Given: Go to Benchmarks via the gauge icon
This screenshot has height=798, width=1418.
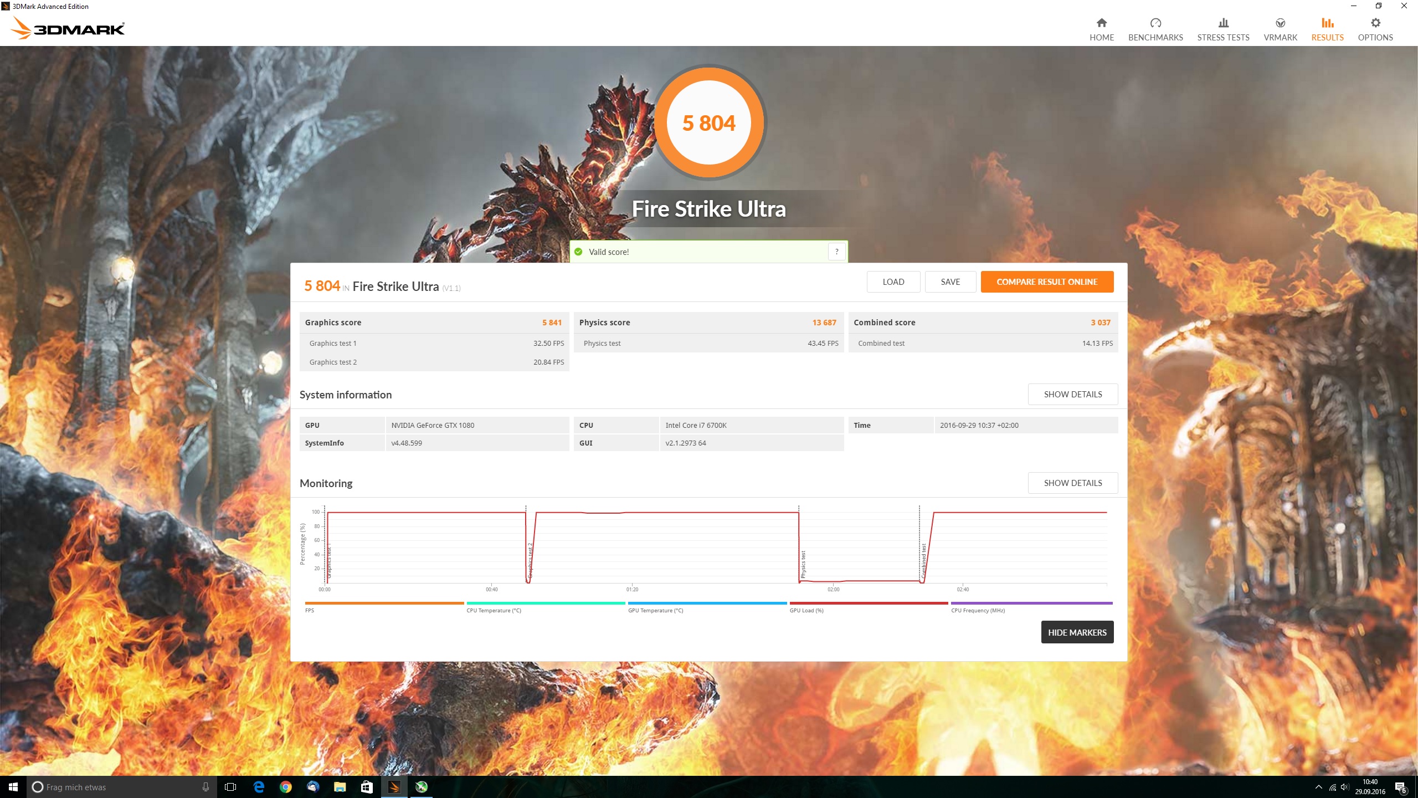Looking at the screenshot, I should 1155,23.
